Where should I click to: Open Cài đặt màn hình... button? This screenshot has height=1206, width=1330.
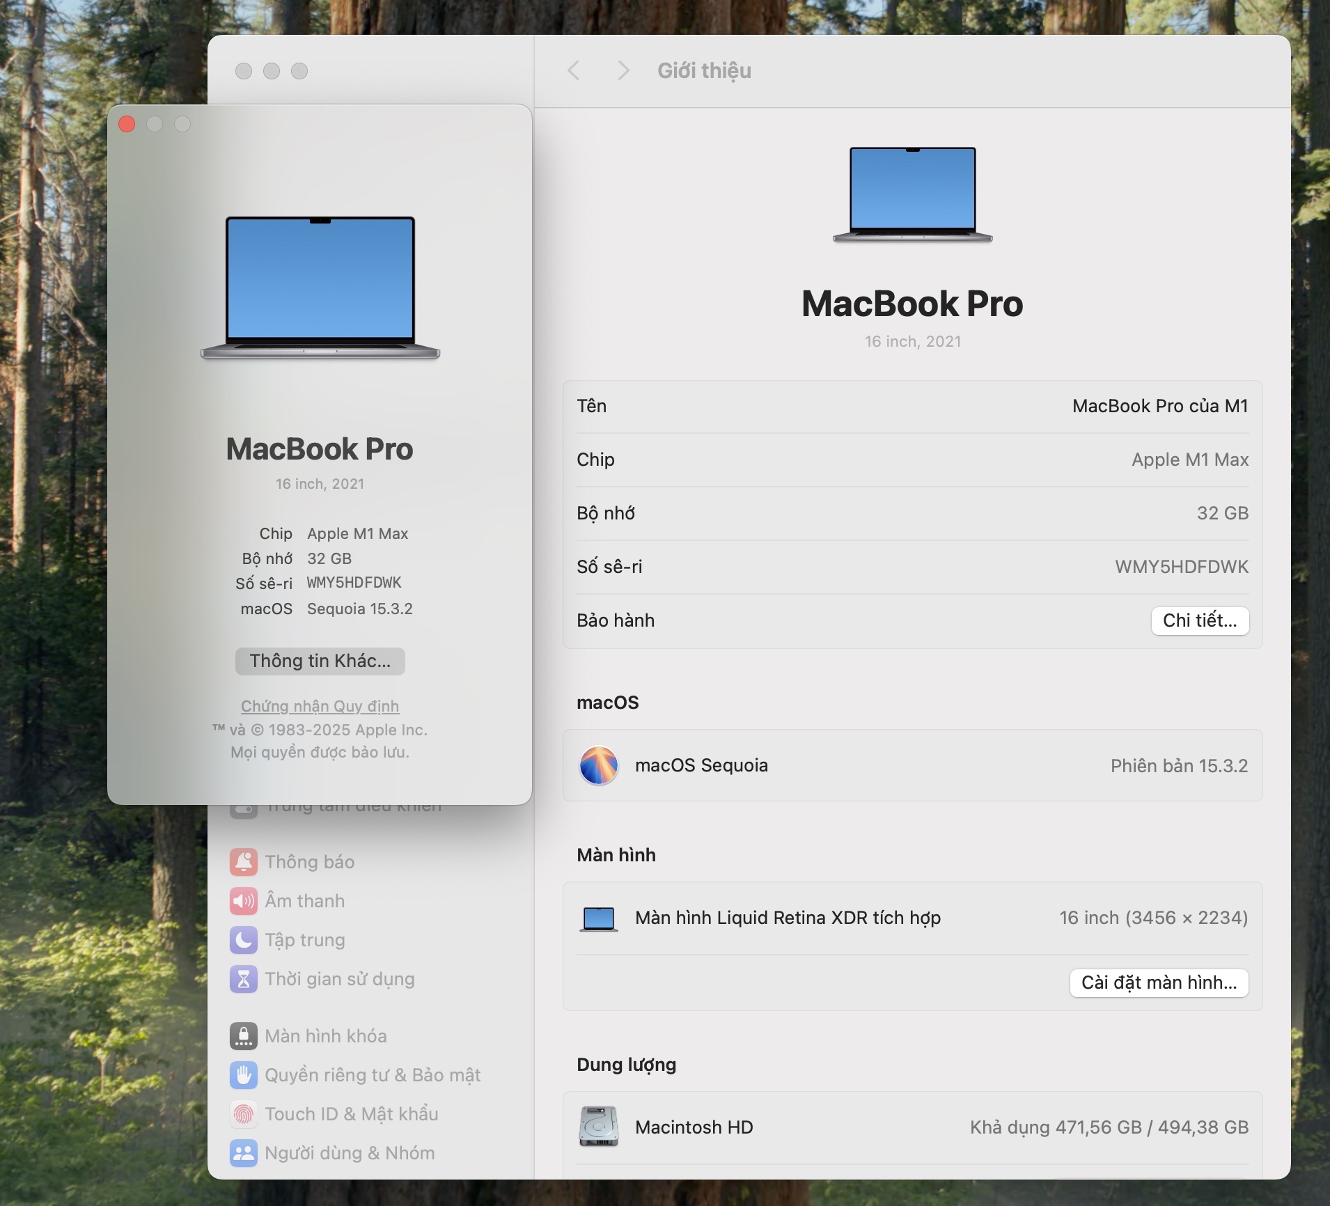pos(1159,982)
